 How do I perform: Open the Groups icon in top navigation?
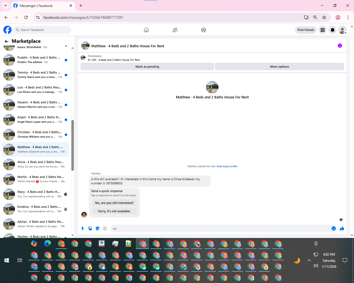coord(204,30)
